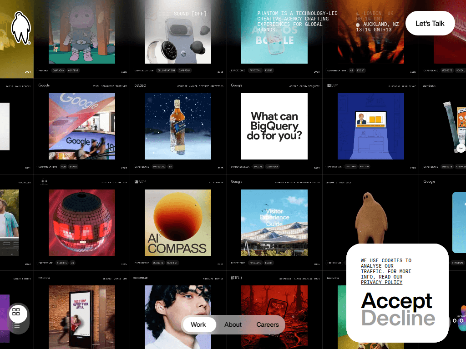
Task: Open the red disco ball project thumbnail
Action: coord(82,223)
